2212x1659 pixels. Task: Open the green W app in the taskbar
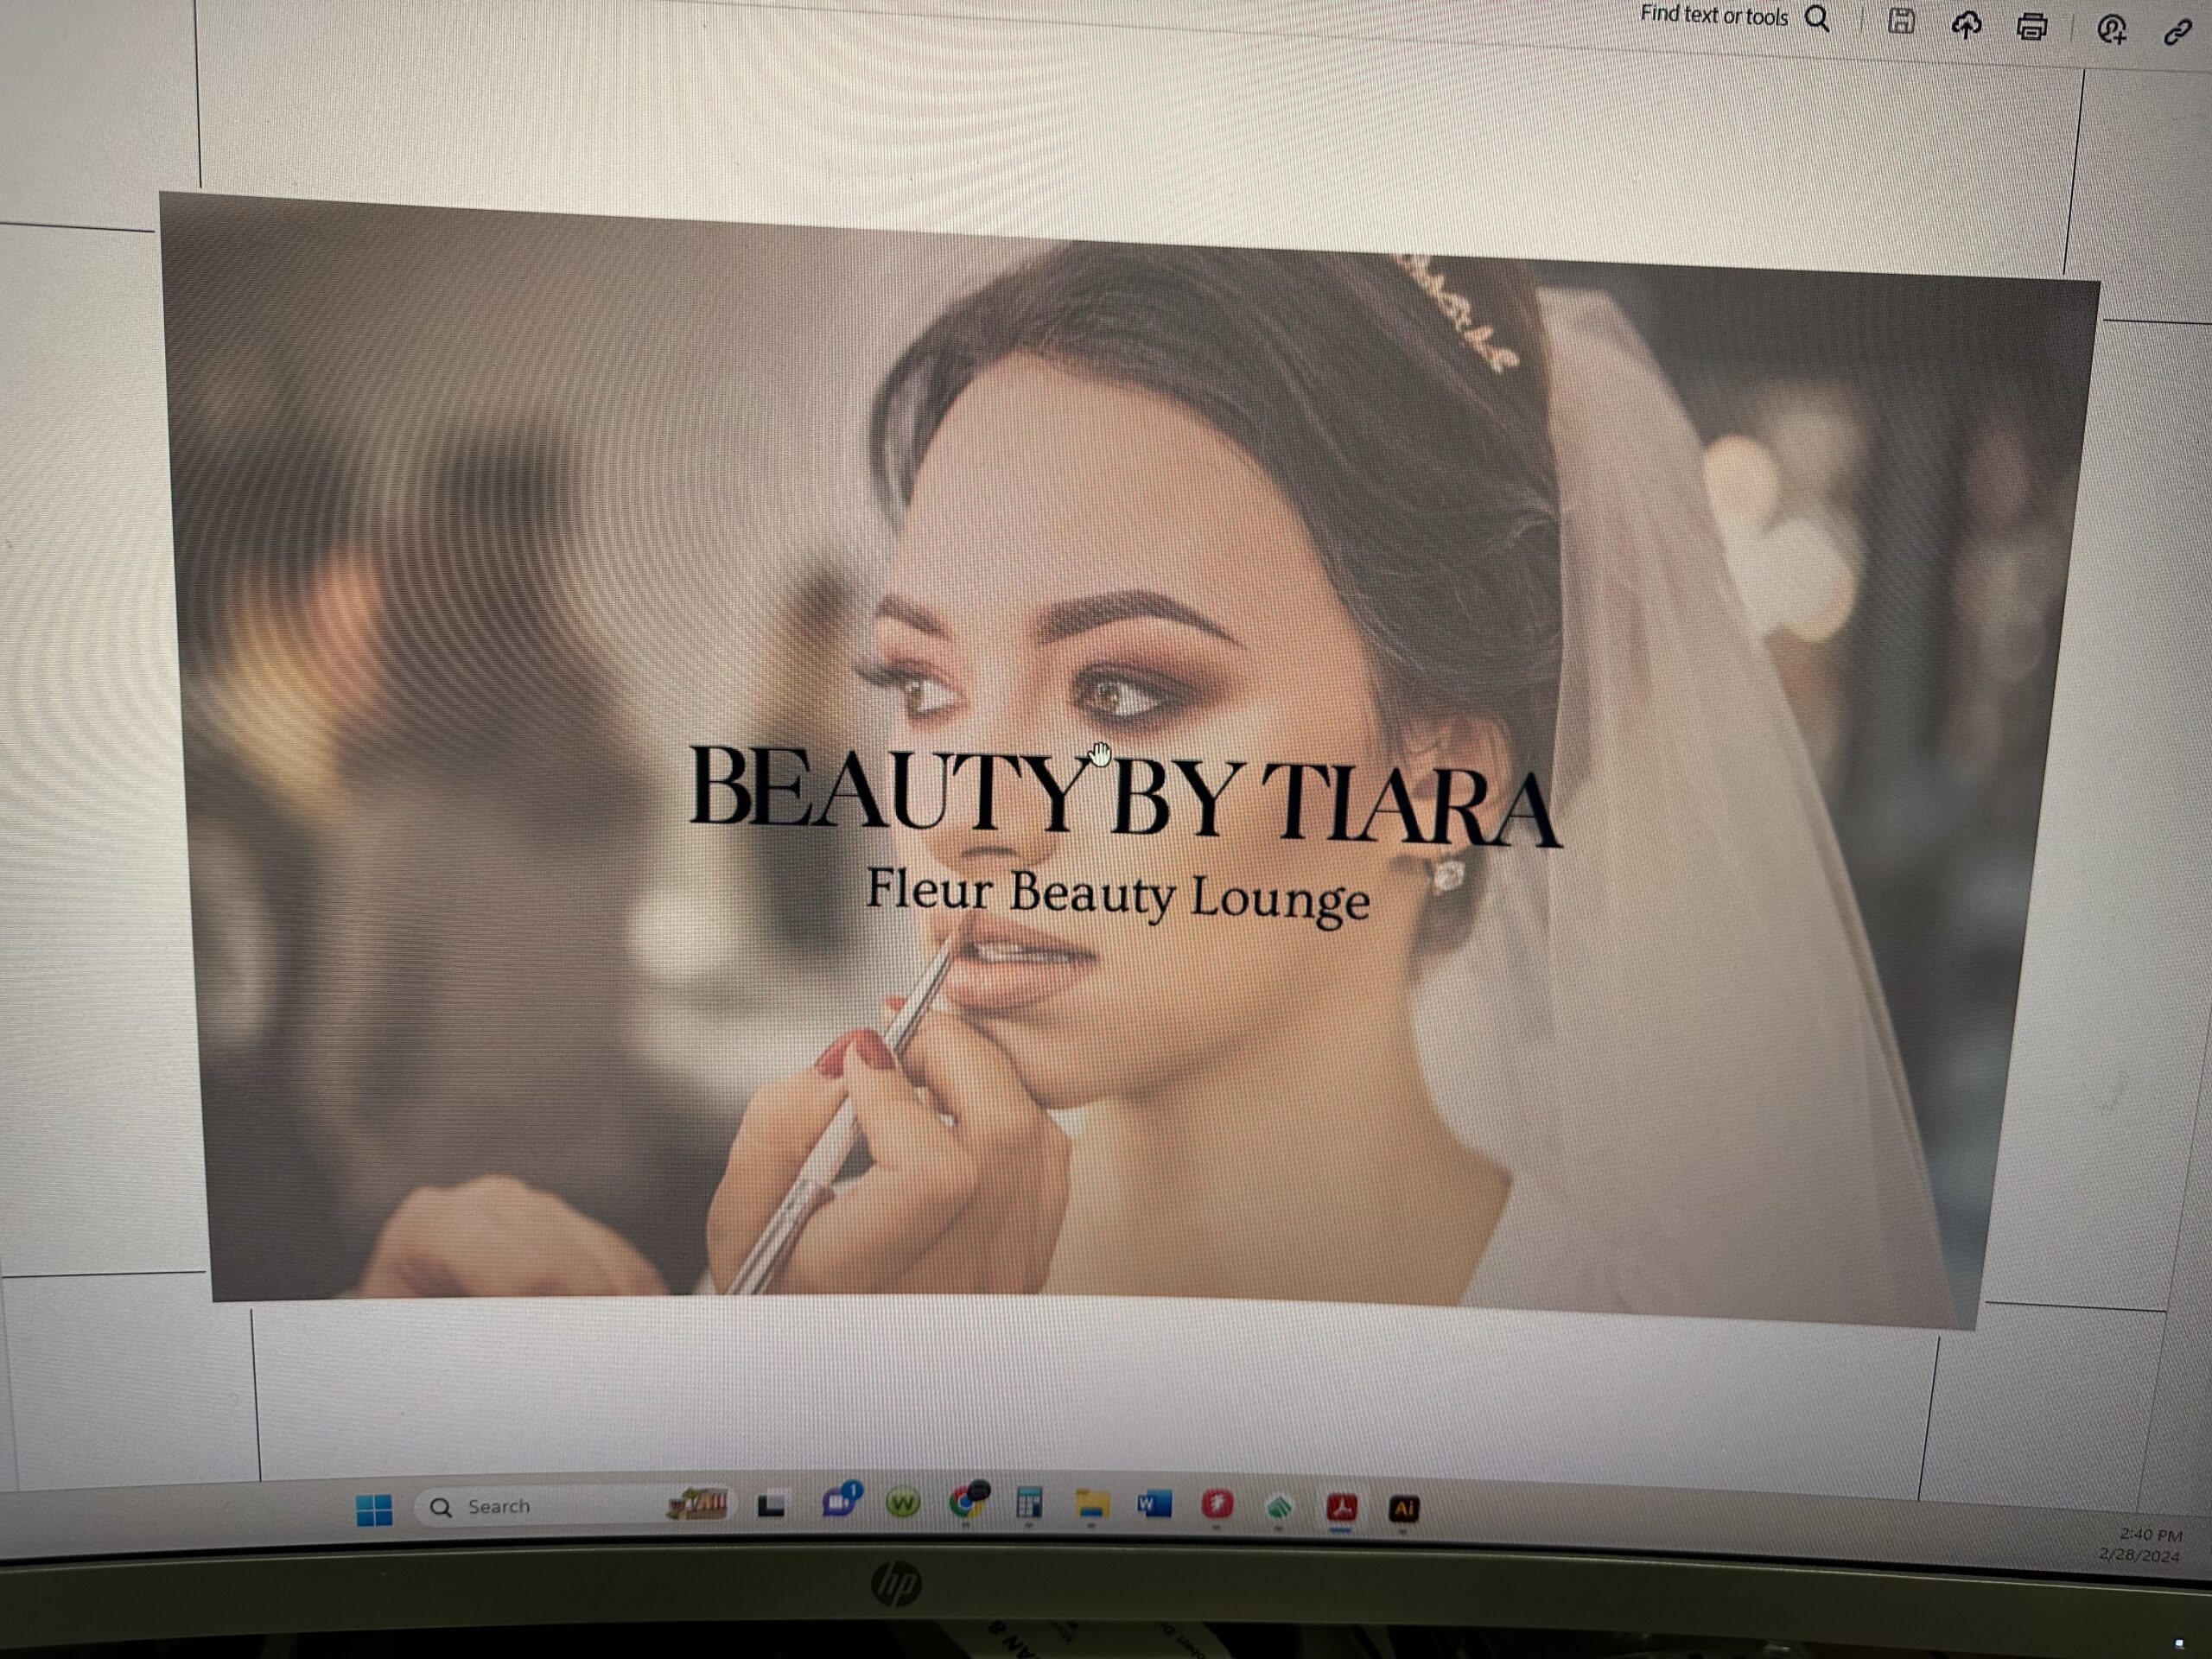pyautogui.click(x=903, y=1502)
